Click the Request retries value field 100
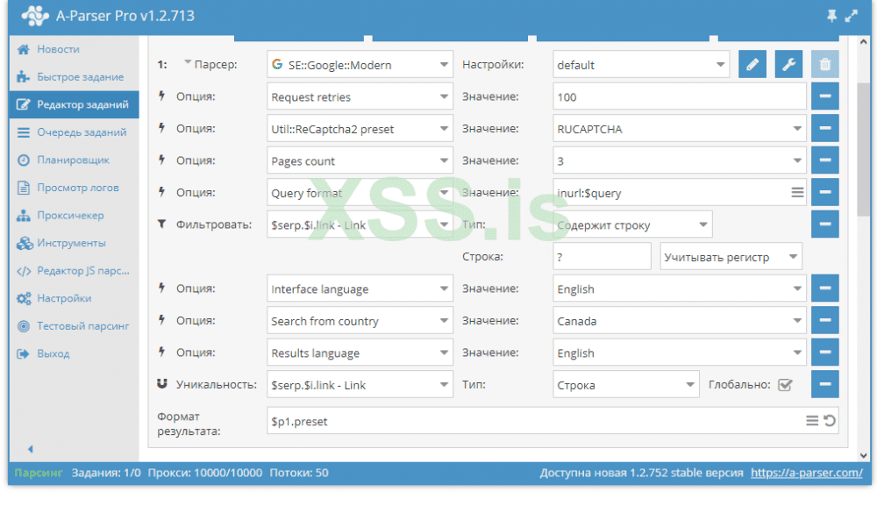The image size is (877, 506). coord(680,96)
